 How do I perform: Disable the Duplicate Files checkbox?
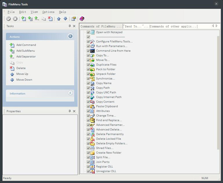(x=88, y=65)
